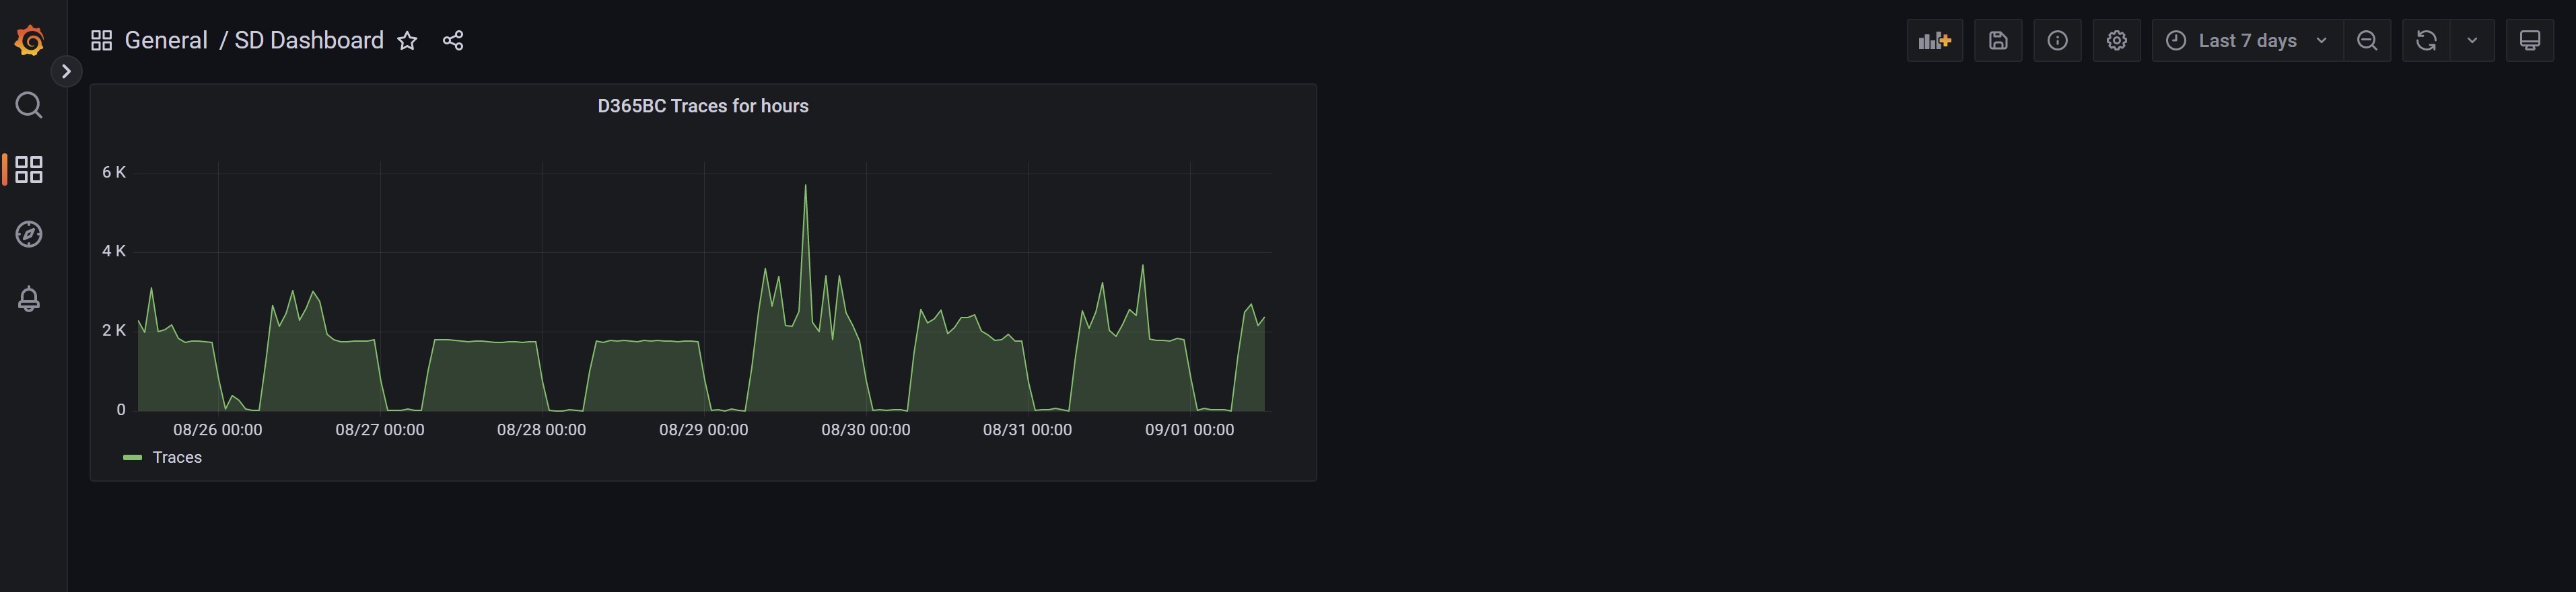
Task: Toggle the Traces series in legend
Action: tap(177, 457)
